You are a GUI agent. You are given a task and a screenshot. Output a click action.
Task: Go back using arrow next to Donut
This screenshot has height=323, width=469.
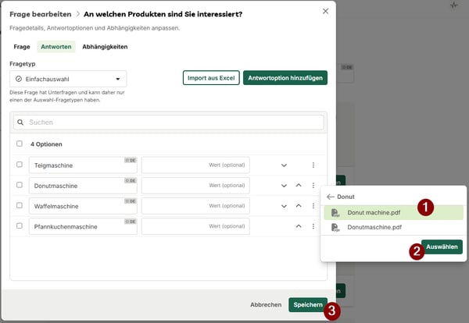coord(330,197)
